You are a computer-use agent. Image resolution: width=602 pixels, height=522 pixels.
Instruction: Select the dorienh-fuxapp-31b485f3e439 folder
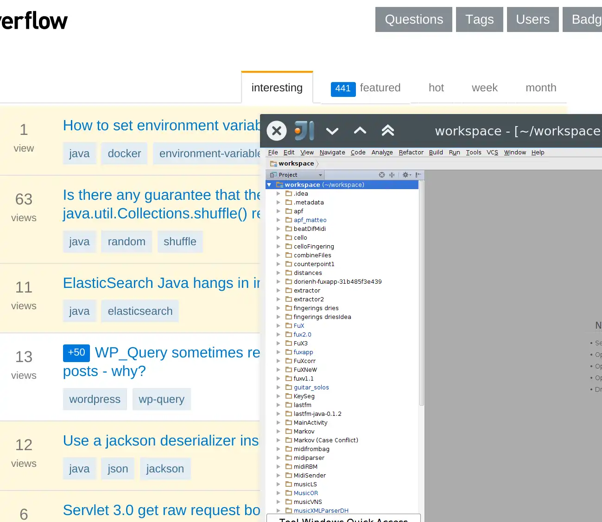click(338, 281)
